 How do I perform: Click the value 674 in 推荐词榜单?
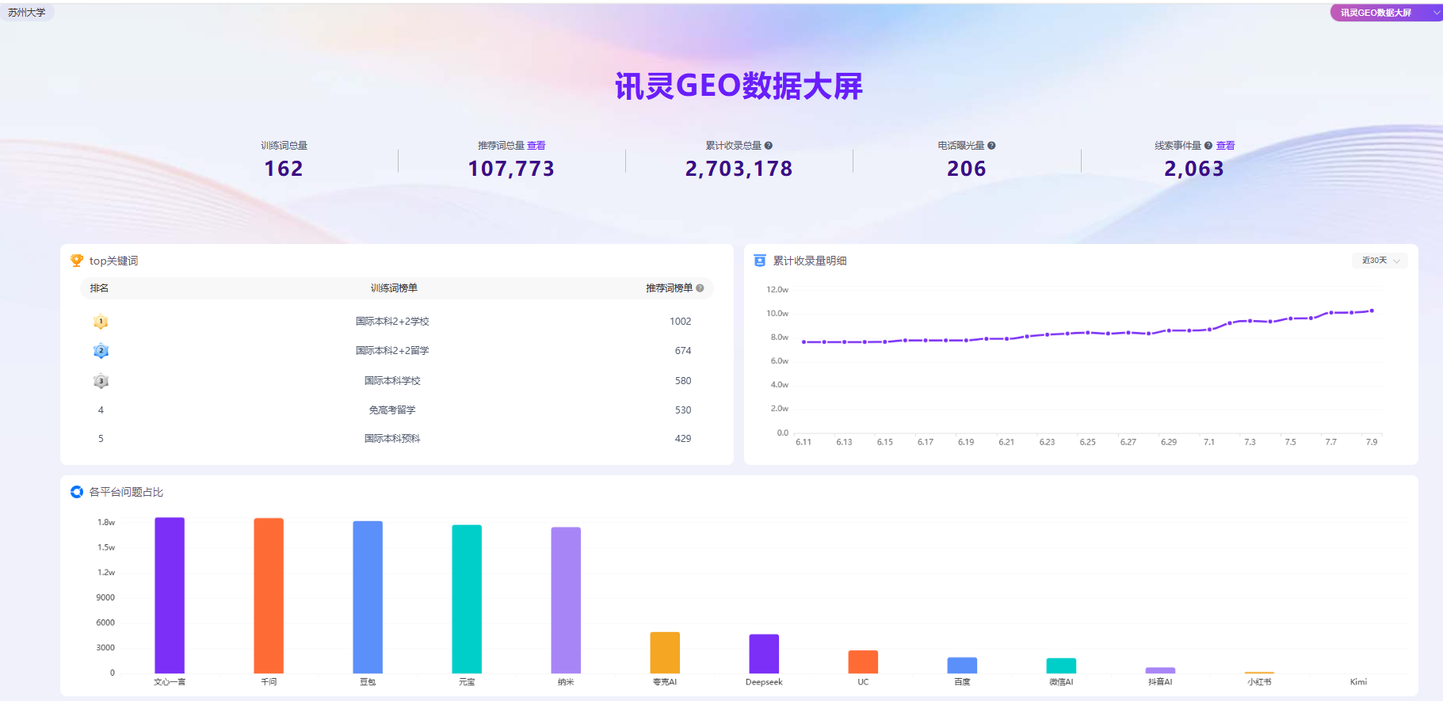click(x=683, y=351)
